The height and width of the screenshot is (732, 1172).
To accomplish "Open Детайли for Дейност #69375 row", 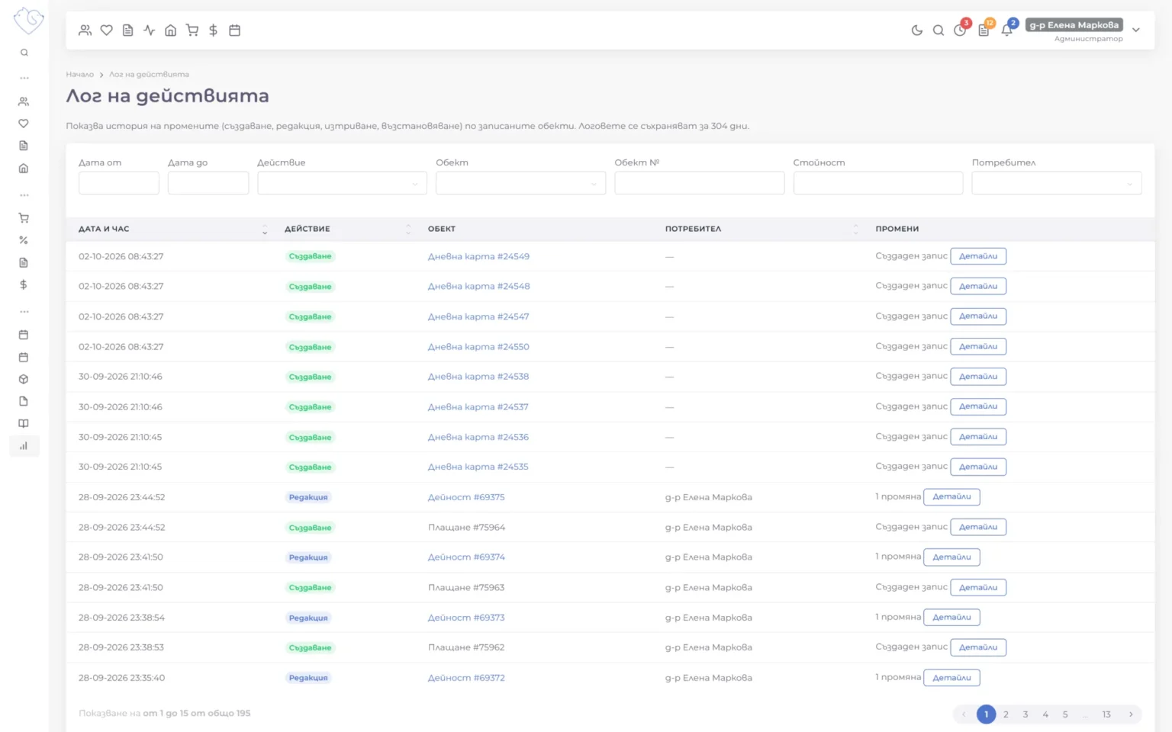I will (x=951, y=497).
